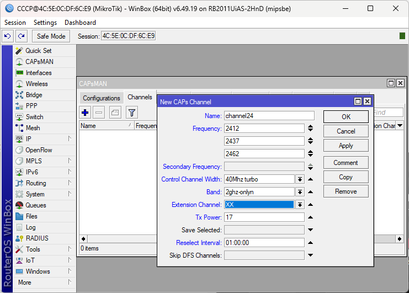Click arrows beside frequency 2437
409x293 pixels.
click(310, 141)
